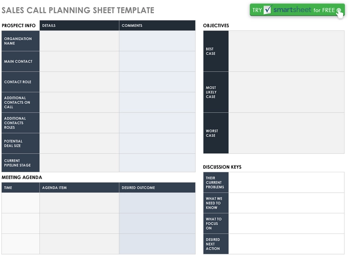Select the first Agenda Item cell

pyautogui.click(x=79, y=203)
